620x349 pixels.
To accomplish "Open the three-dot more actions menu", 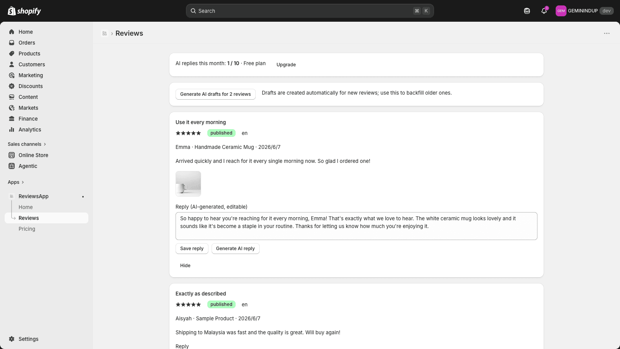I will [x=607, y=33].
